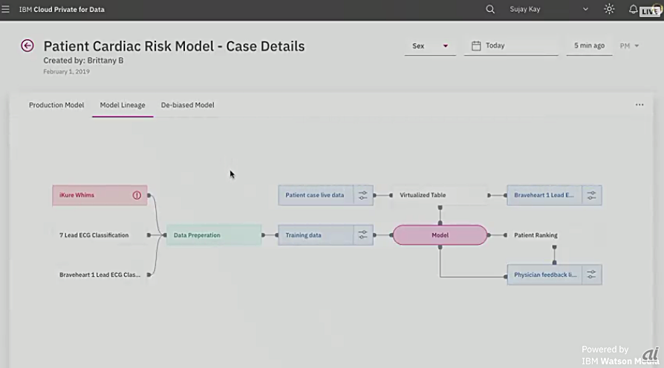Expand the PM time dropdown

pos(629,46)
